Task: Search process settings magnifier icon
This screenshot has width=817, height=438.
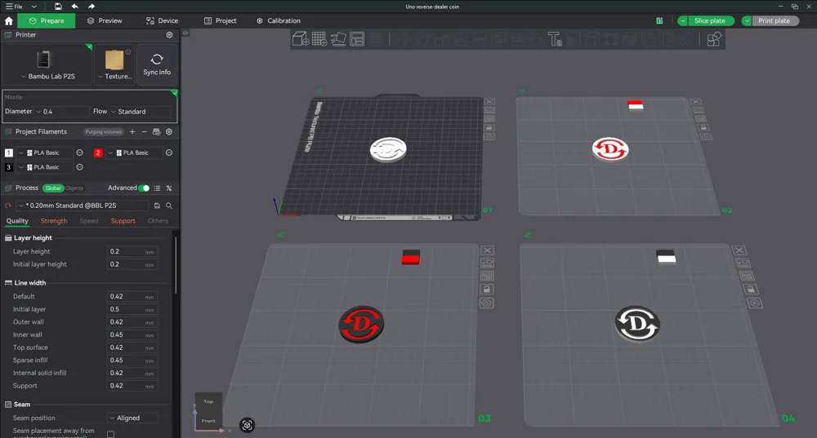Action: coord(169,206)
